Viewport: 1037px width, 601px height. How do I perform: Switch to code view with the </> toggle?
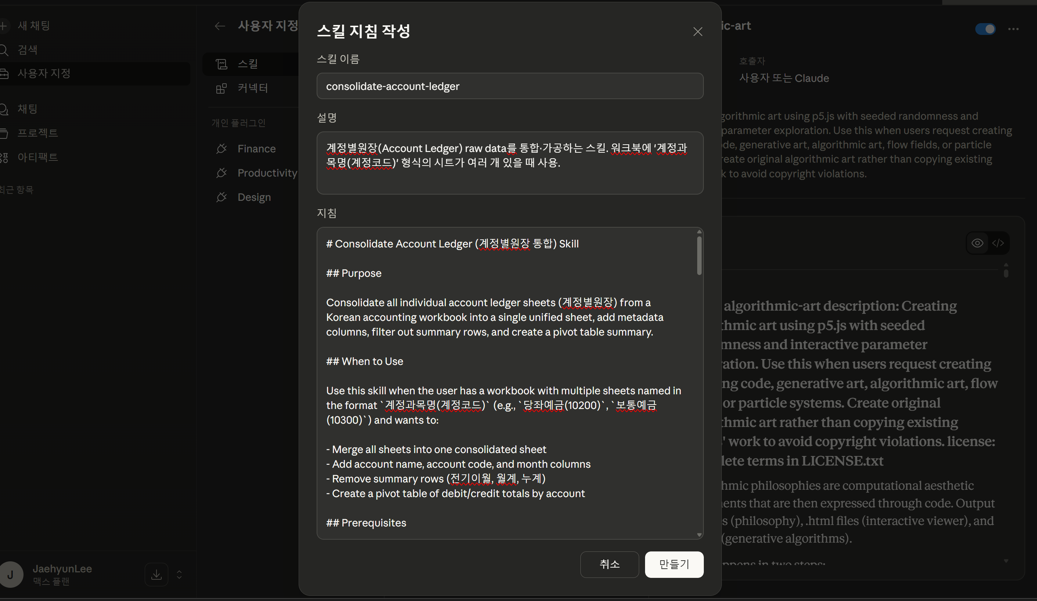(999, 243)
